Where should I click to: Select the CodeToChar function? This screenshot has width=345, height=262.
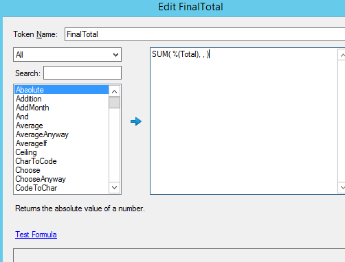(x=61, y=188)
